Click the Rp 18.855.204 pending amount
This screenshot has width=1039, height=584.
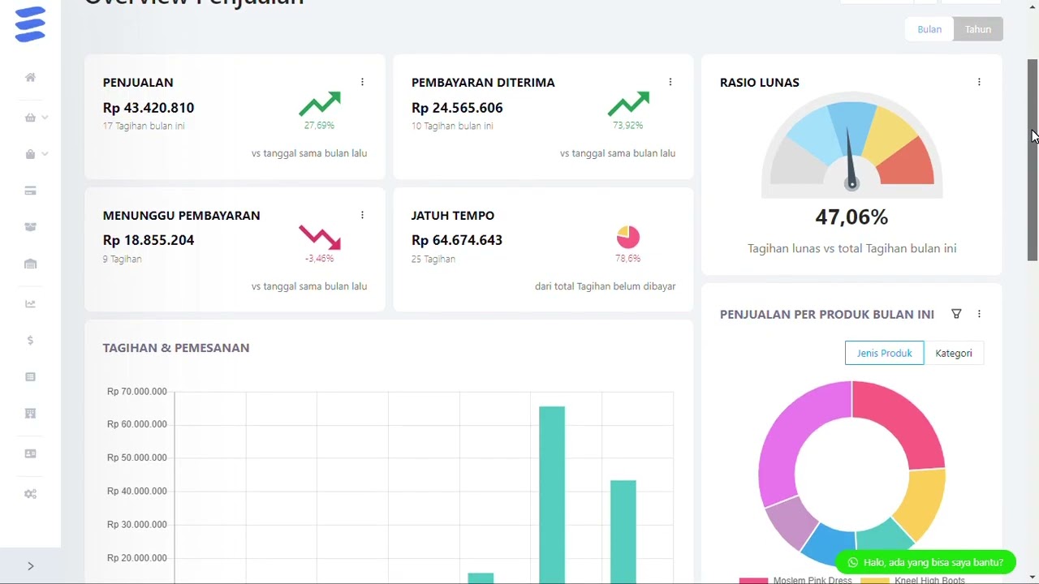pos(149,240)
